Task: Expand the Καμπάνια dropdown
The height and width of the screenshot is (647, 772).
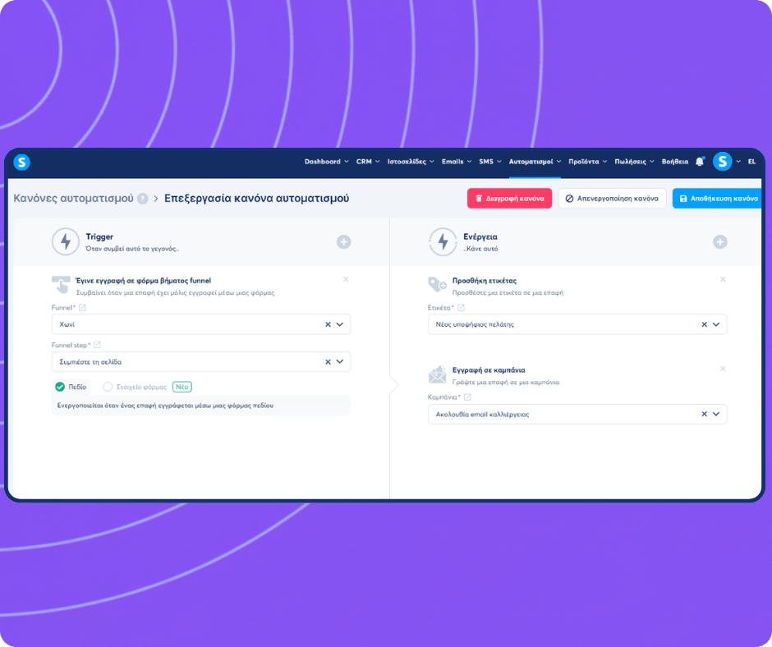Action: point(716,414)
